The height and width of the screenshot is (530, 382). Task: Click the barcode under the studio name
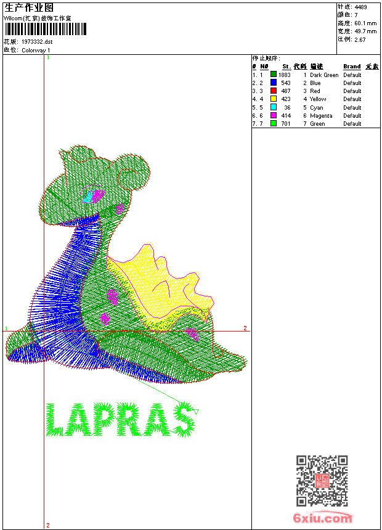(x=46, y=30)
